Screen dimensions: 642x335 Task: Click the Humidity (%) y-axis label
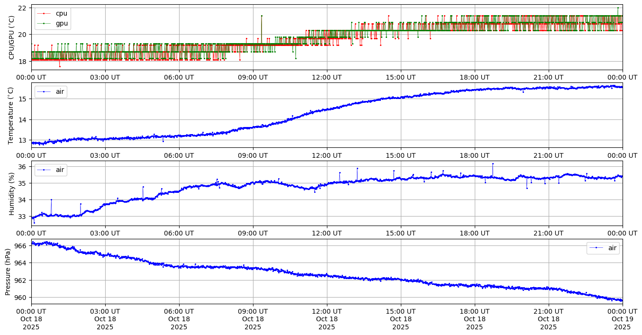point(12,193)
